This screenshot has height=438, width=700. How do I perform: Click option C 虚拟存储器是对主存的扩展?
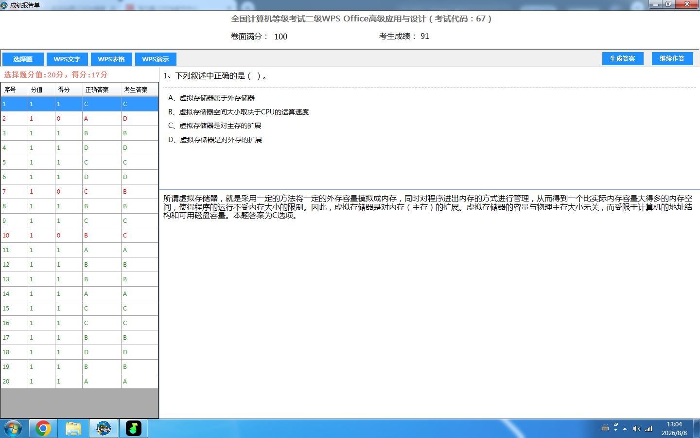click(215, 126)
